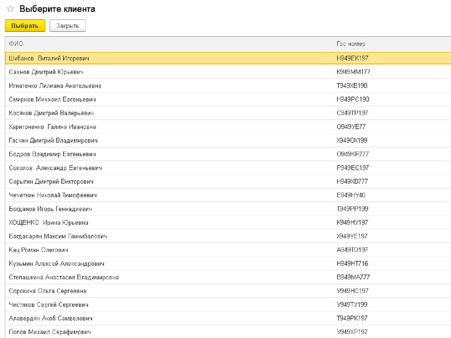The height and width of the screenshot is (338, 451).
Task: Choose Чечеткин Николай Тимофеевич from list
Action: (x=53, y=195)
